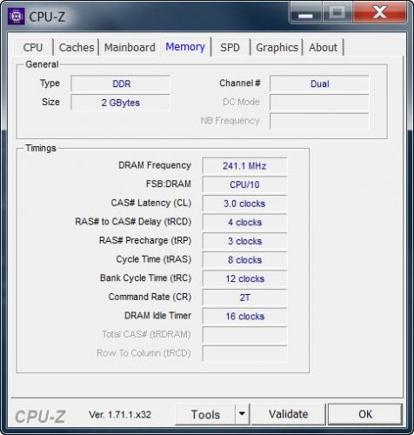Screen dimensions: 414x435
Task: Go to the SPD tab
Action: tap(230, 47)
